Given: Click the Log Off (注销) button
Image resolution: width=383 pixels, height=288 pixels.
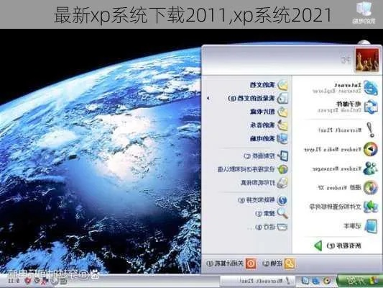Looking at the screenshot, I should (279, 264).
